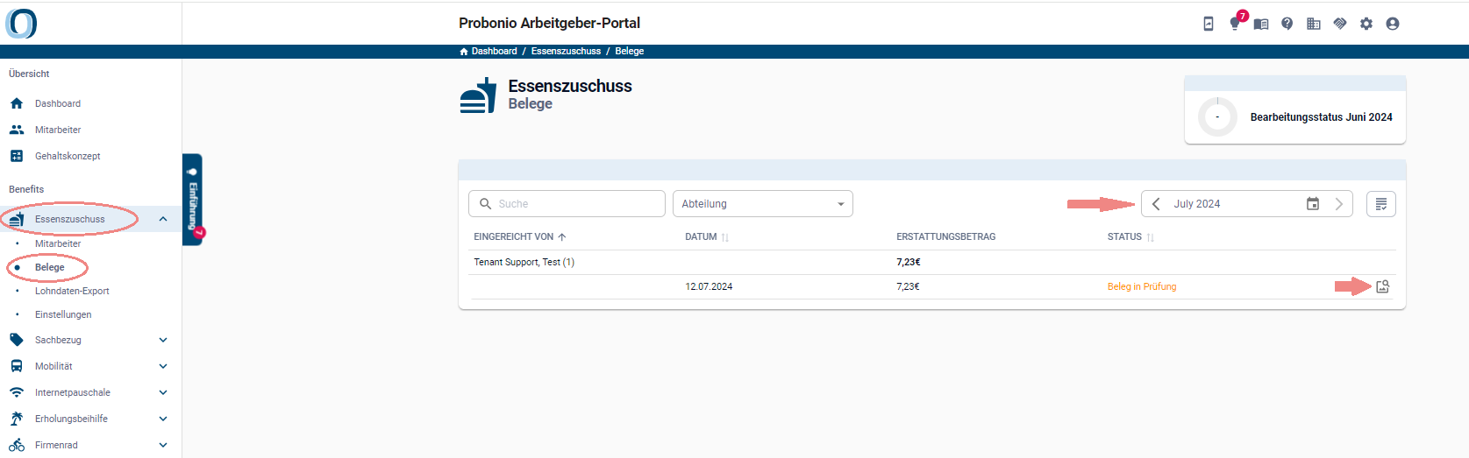Open tips lightbulb with 7 notifications
The width and height of the screenshot is (1469, 458).
(1235, 23)
